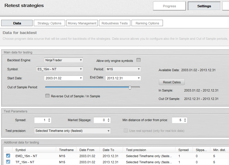The width and height of the screenshot is (229, 165).
Task: Open the Period dropdown showing M15
Action: 123,69
